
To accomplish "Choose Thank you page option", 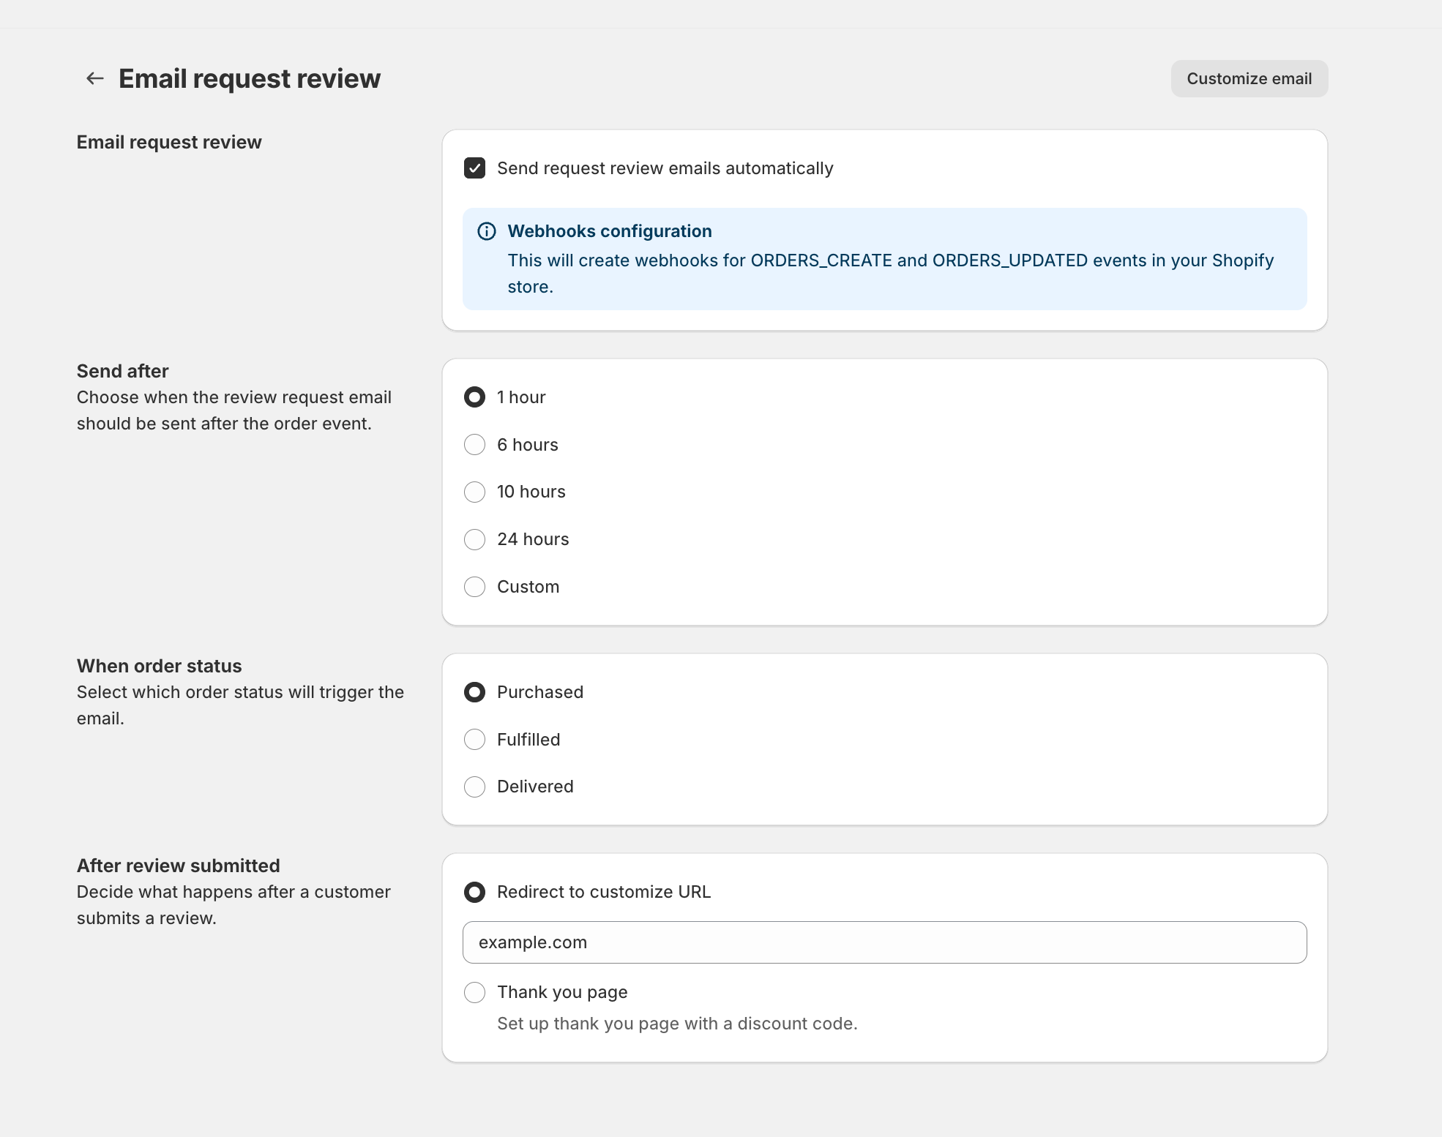I will pyautogui.click(x=475, y=992).
